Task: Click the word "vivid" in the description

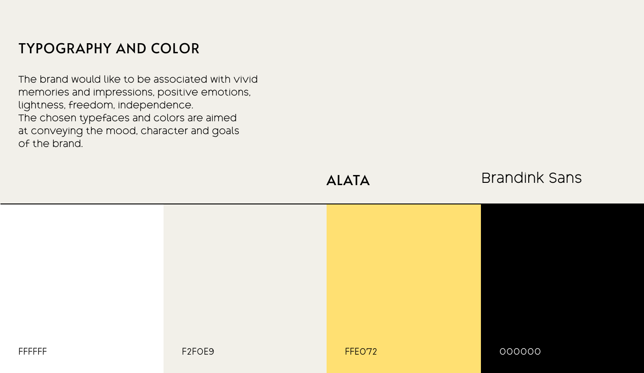Action: click(x=247, y=79)
